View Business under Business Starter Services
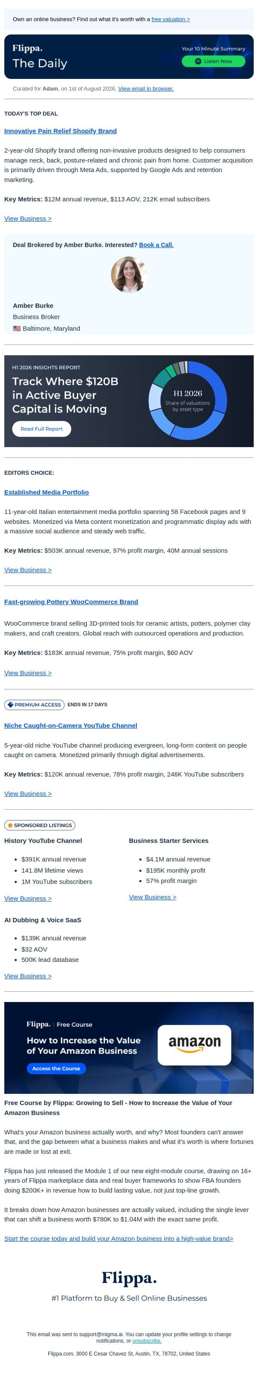The width and height of the screenshot is (258, 1381). pos(152,897)
